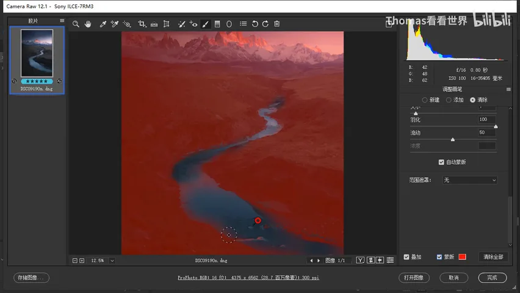Click the 取消 button

pyautogui.click(x=453, y=278)
